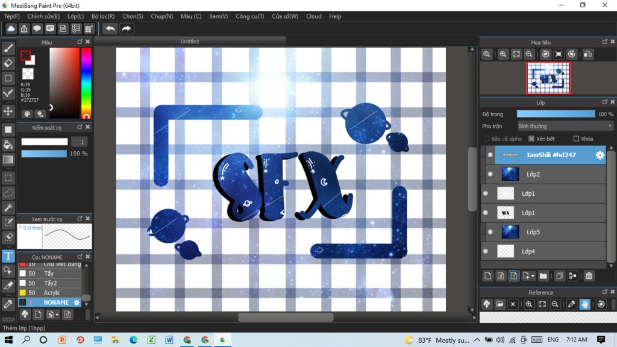Switch to the Untitled canvas tab

tap(190, 42)
